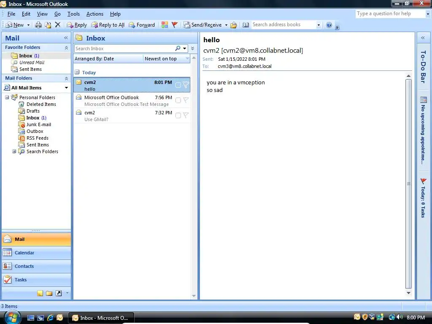Open the New item dropdown arrow
432x324 pixels.
pyautogui.click(x=28, y=25)
